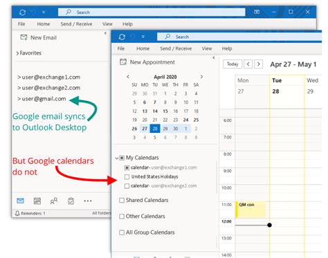328x258 pixels.
Task: Open the View menu in mail window
Action: 107,24
